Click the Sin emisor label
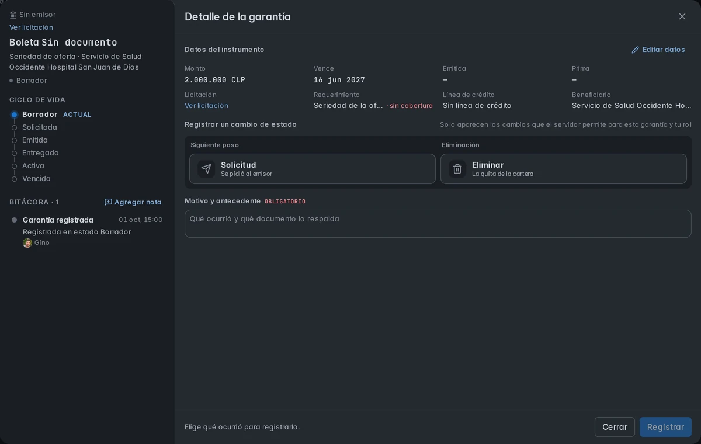 click(x=37, y=15)
